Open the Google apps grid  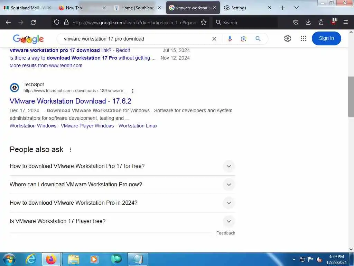(x=304, y=38)
